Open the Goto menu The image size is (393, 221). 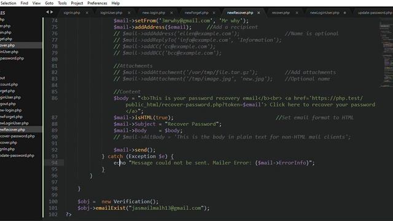click(49, 3)
